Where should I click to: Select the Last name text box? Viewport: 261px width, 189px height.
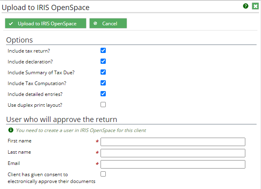(x=173, y=153)
